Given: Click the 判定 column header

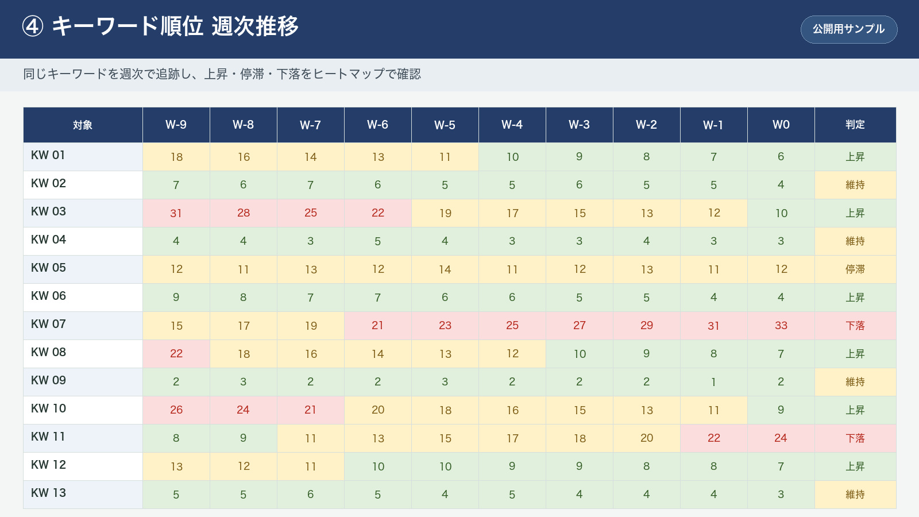Looking at the screenshot, I should [x=855, y=125].
